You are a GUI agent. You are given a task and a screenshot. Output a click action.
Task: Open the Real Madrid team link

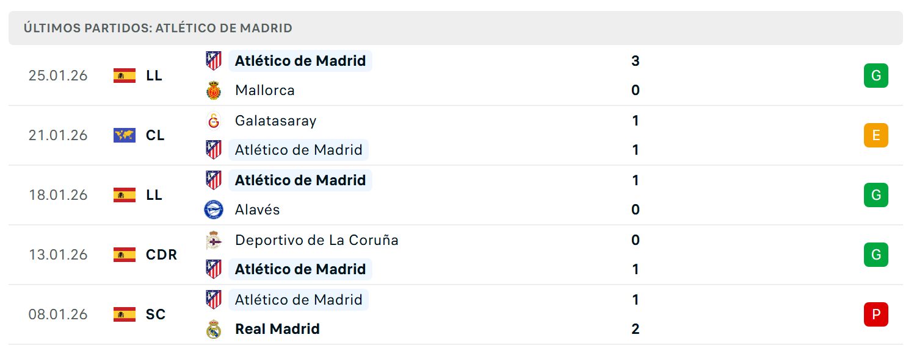[x=277, y=329]
